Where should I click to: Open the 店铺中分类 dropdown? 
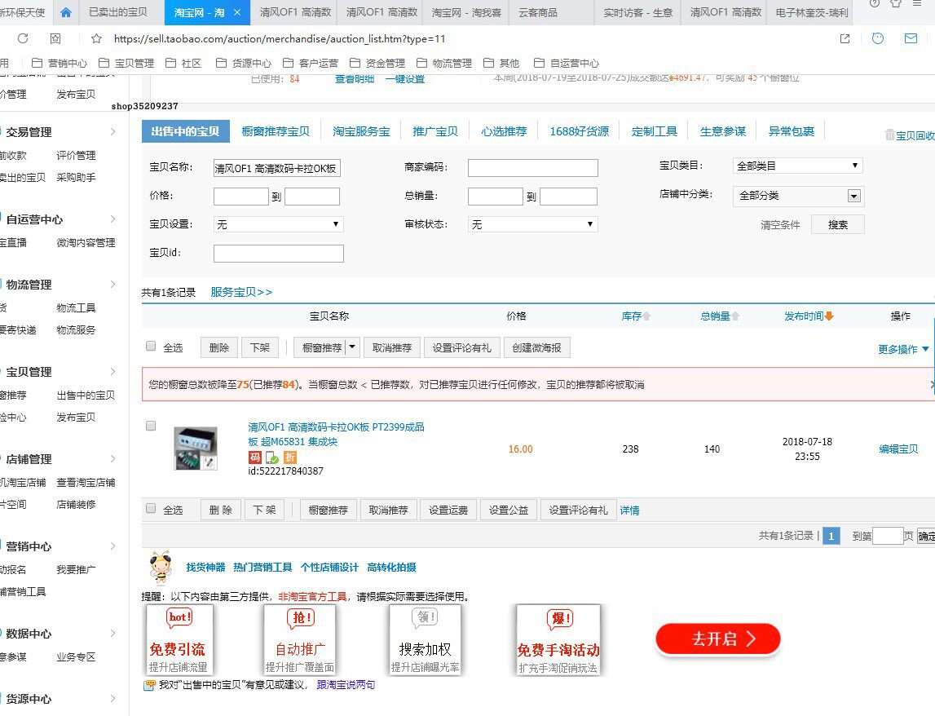798,196
